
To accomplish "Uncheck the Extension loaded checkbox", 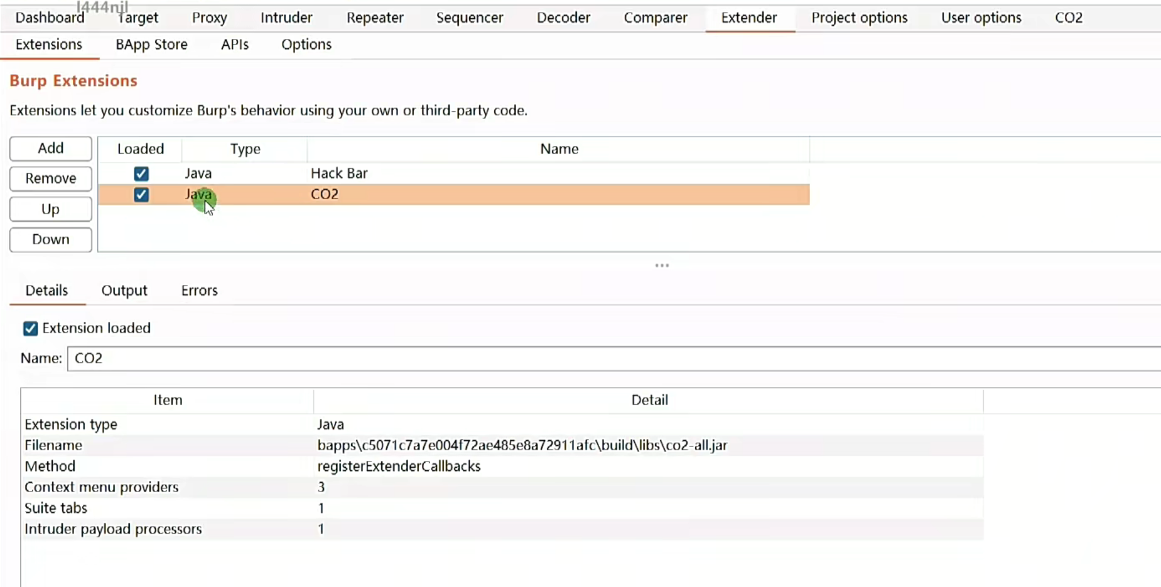I will tap(30, 328).
